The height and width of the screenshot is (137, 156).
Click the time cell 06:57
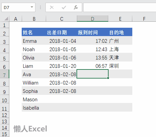[93, 65]
